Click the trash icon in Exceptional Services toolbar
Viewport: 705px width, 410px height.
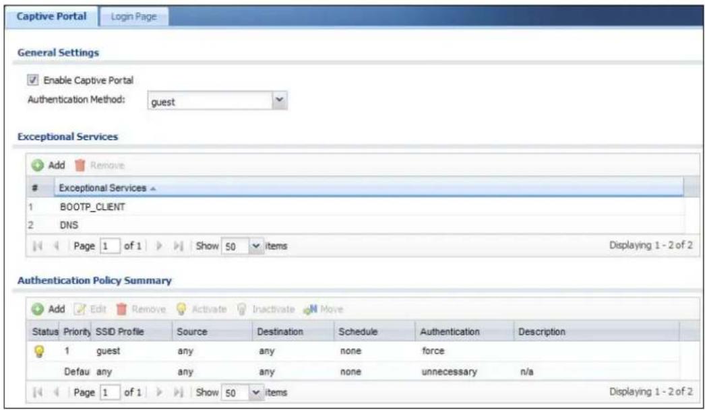[x=80, y=165]
